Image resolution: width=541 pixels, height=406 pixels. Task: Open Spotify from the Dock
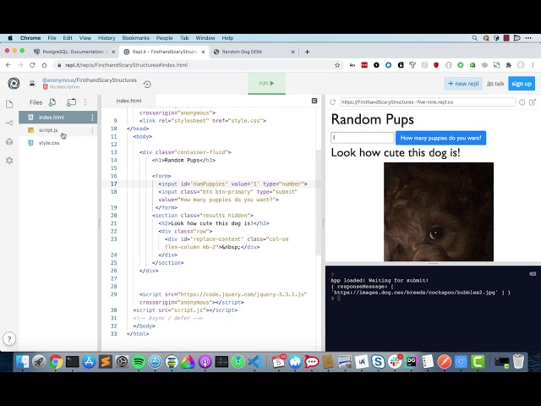[x=139, y=361]
